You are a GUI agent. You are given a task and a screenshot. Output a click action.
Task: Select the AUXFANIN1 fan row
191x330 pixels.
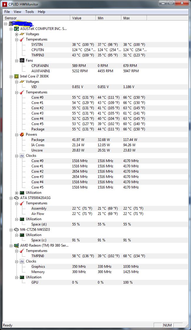click(x=109, y=71)
